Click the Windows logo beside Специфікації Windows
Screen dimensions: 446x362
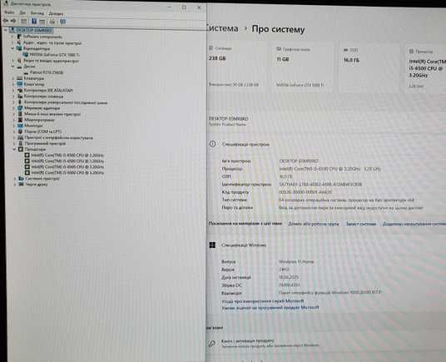point(212,245)
